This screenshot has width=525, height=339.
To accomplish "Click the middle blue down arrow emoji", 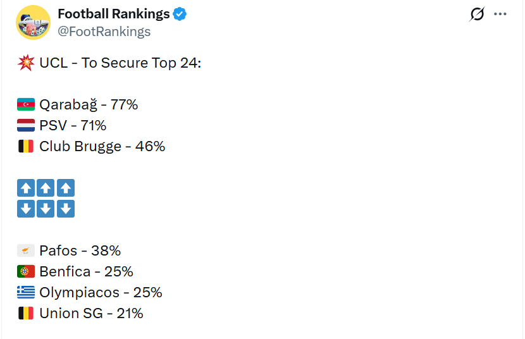I will 46,209.
